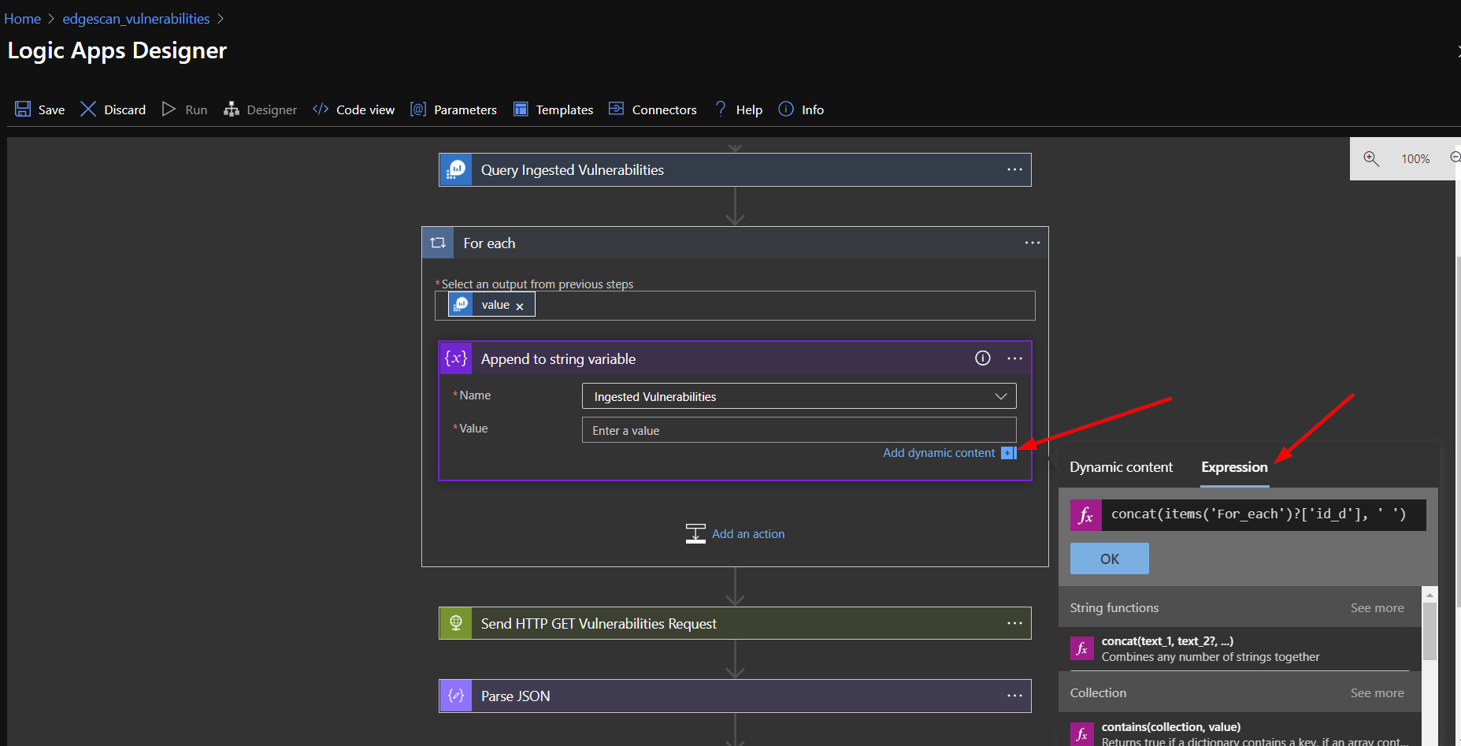1461x746 pixels.
Task: Open Send HTTP GET Vulnerabilities Request ellipsis menu
Action: (1014, 623)
